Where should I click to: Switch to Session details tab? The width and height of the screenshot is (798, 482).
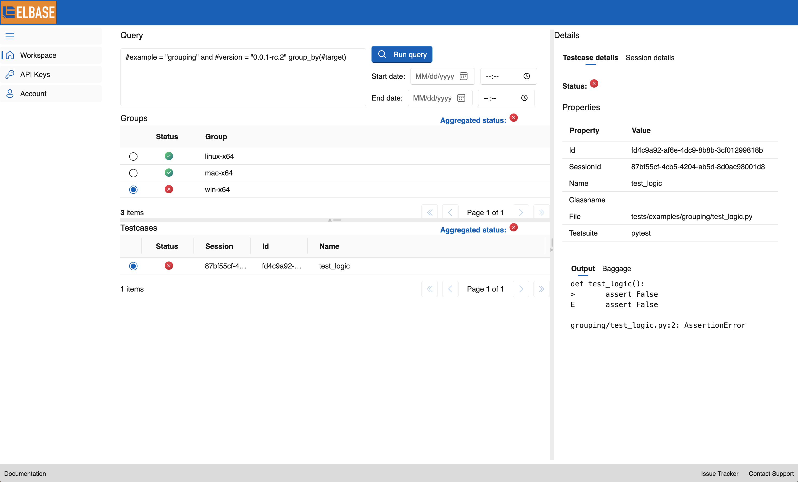(x=650, y=58)
